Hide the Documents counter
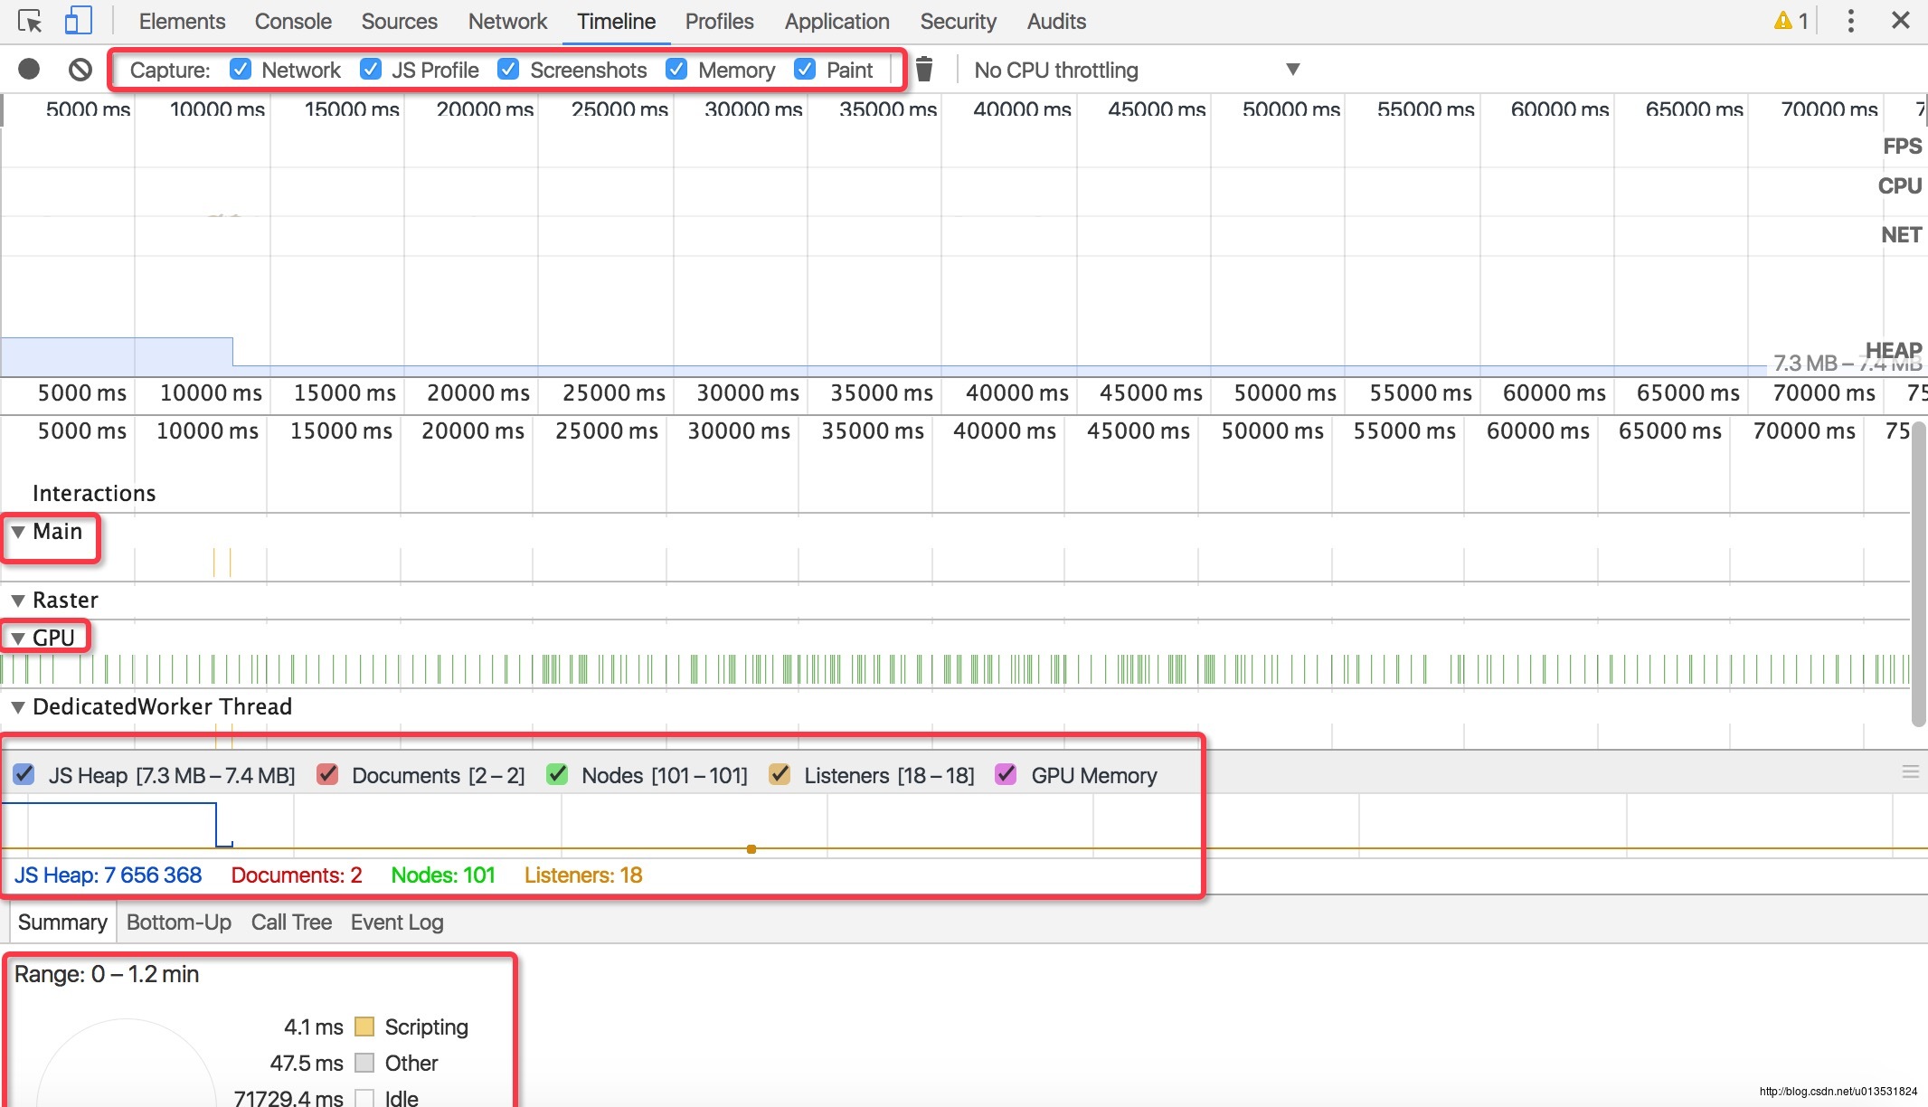Screen dimensions: 1928x1107 pos(327,774)
